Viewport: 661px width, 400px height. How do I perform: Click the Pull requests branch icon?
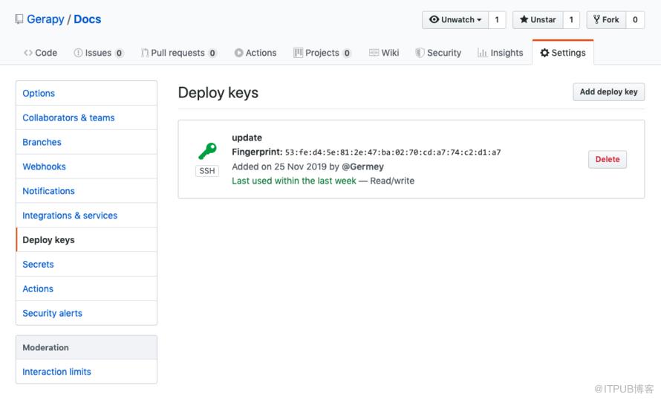point(145,53)
